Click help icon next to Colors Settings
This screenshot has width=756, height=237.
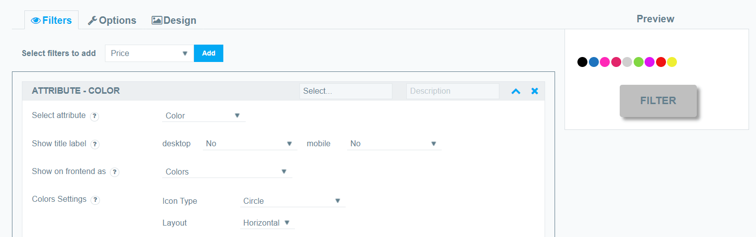click(95, 200)
